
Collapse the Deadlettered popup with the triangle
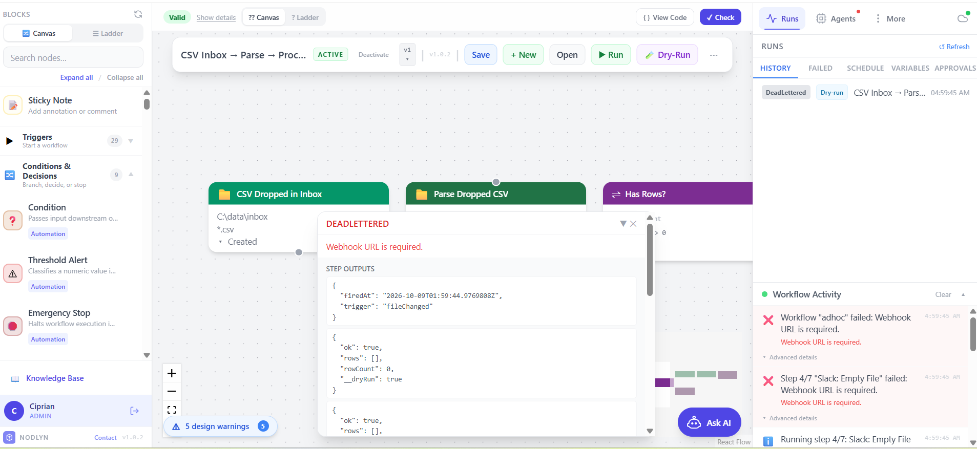[x=623, y=224]
